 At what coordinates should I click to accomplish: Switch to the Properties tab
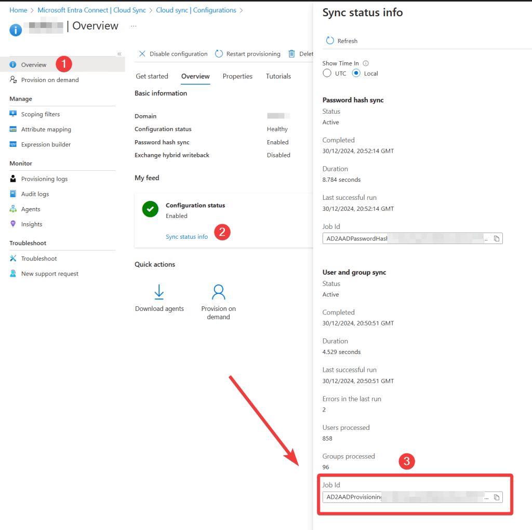pyautogui.click(x=237, y=76)
